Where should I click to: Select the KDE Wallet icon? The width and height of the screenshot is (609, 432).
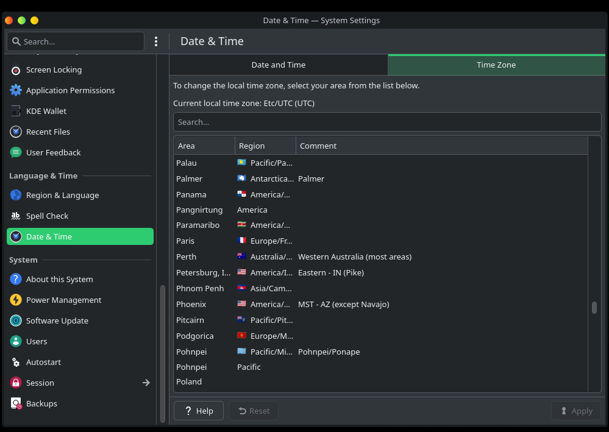[16, 112]
